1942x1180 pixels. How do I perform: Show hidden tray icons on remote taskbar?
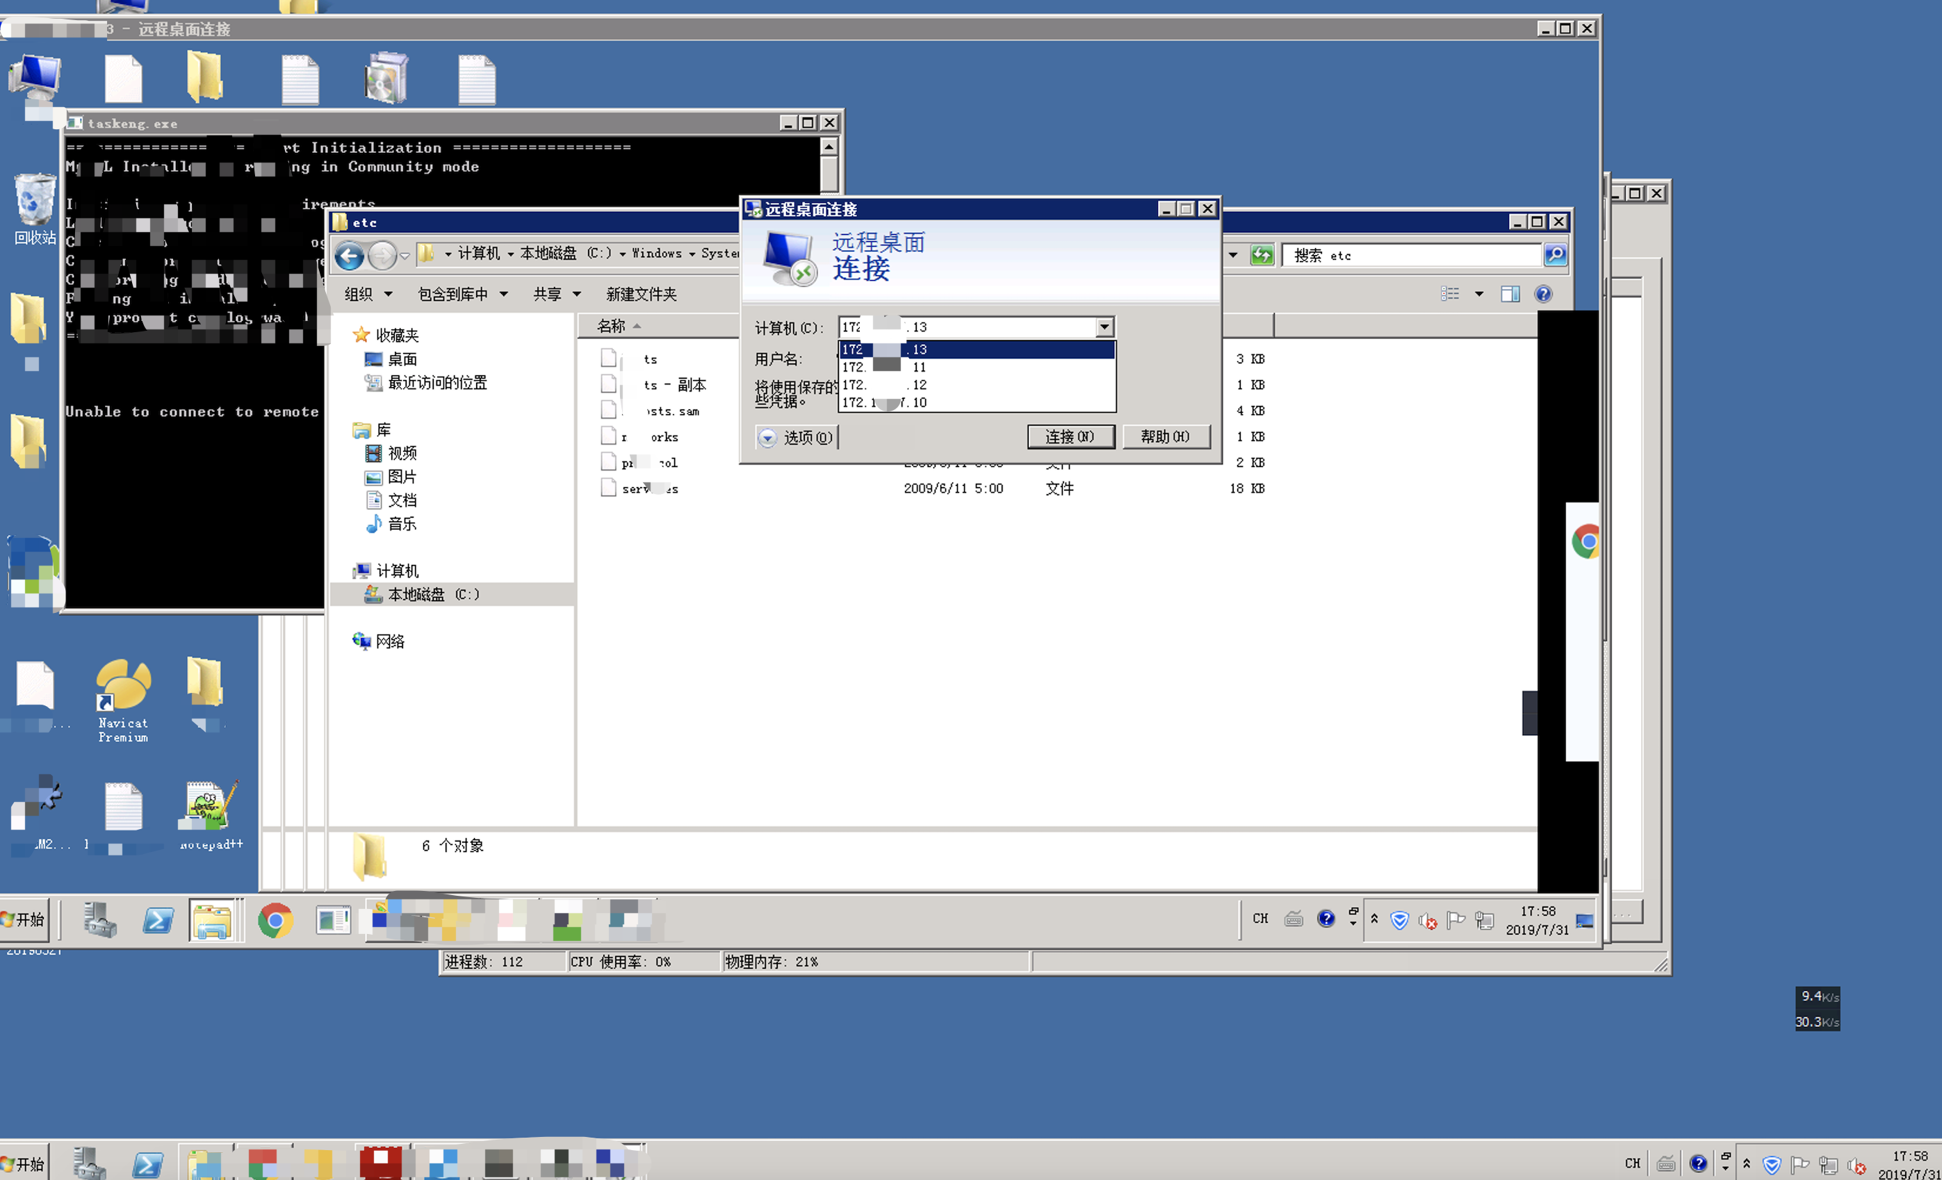pyautogui.click(x=1373, y=918)
